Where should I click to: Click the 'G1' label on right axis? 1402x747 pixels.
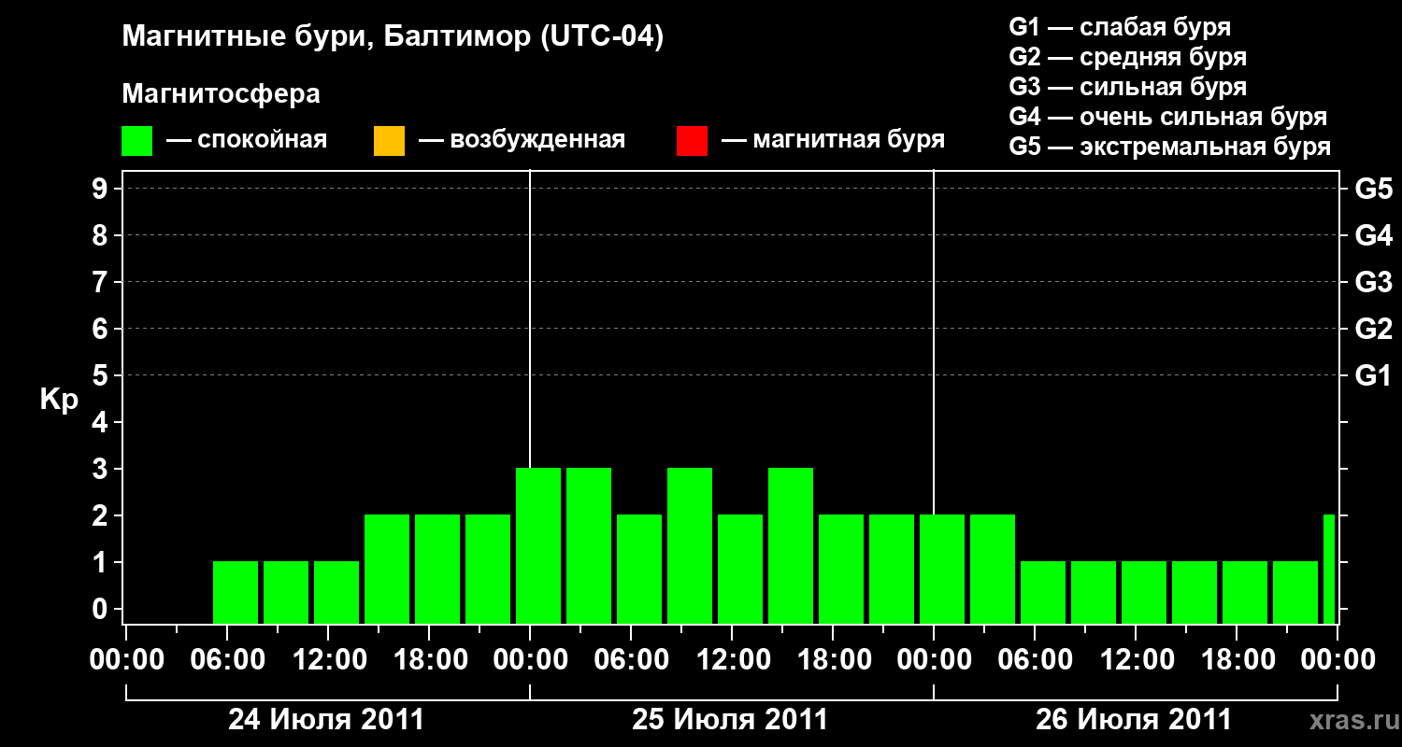click(x=1373, y=375)
